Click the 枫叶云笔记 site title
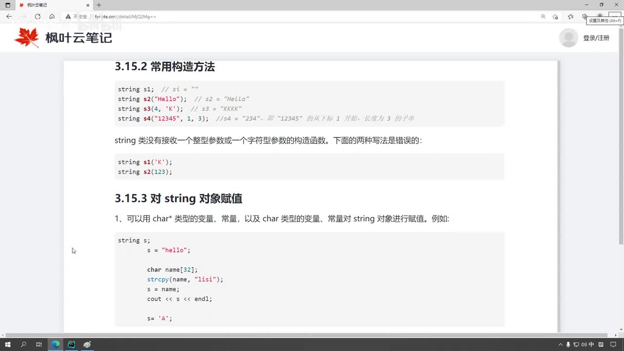This screenshot has height=351, width=624. pos(78,38)
